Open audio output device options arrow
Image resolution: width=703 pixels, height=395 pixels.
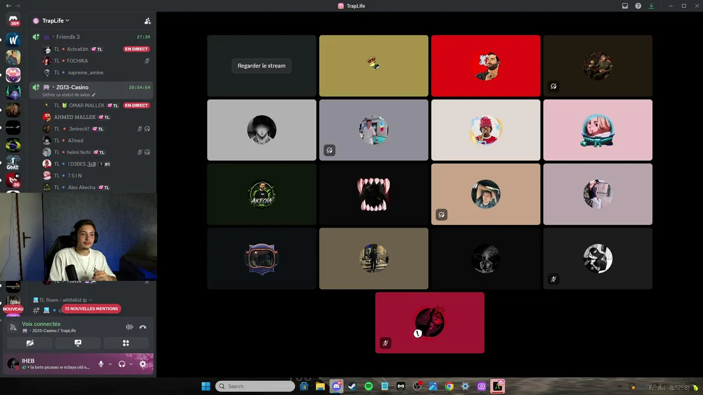131,364
